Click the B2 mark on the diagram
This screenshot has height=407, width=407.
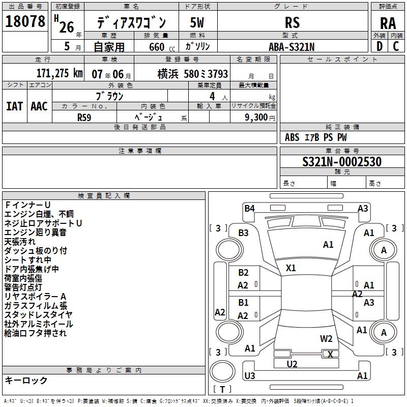[244, 273]
